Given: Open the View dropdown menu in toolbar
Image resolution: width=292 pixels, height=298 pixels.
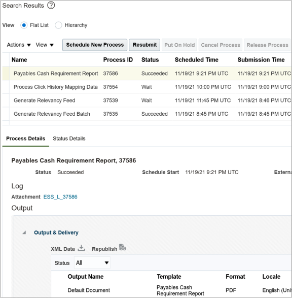Looking at the screenshot, I should click(x=45, y=45).
